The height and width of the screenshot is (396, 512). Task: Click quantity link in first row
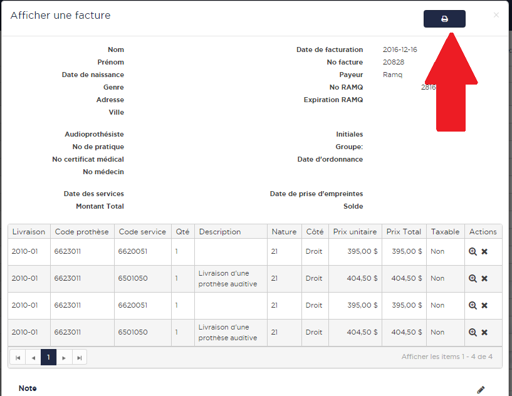pos(177,251)
